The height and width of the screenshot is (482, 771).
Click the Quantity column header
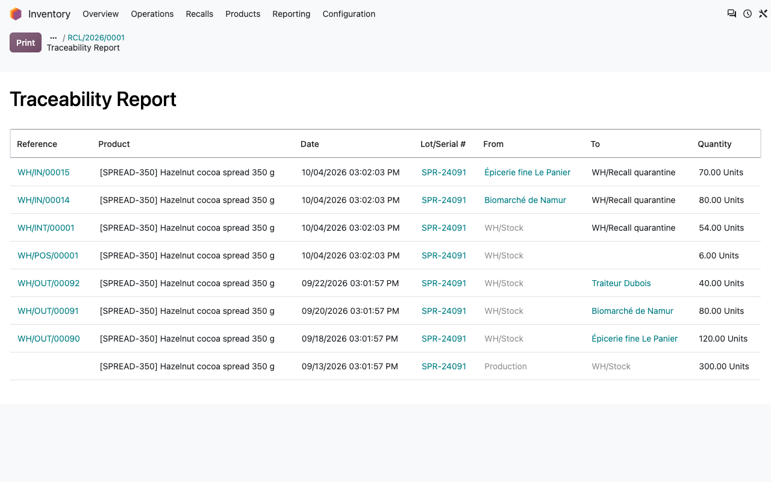(714, 144)
